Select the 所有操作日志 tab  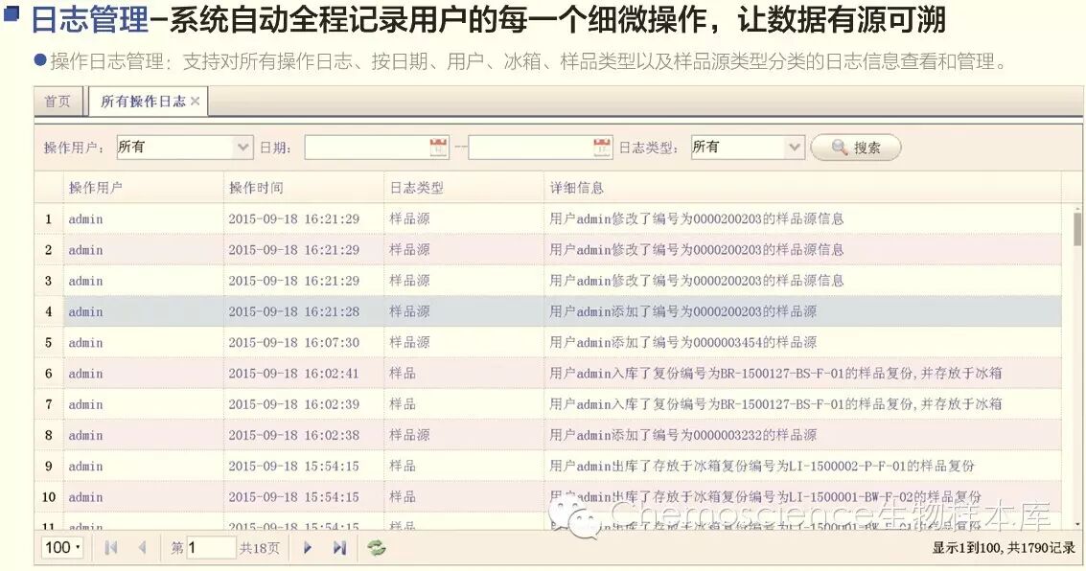point(143,102)
